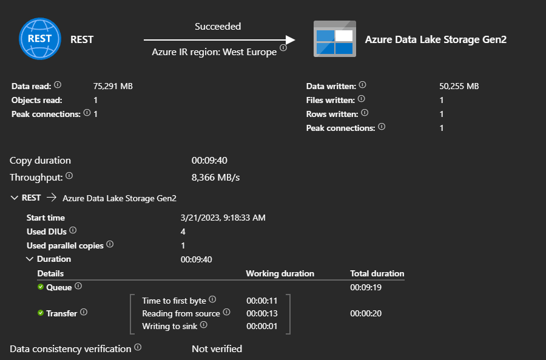
Task: Click info icon beside Used DIUs
Action: [x=73, y=230]
